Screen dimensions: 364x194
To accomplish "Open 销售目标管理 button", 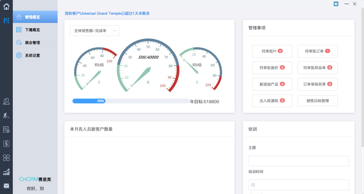I will click(x=318, y=101).
